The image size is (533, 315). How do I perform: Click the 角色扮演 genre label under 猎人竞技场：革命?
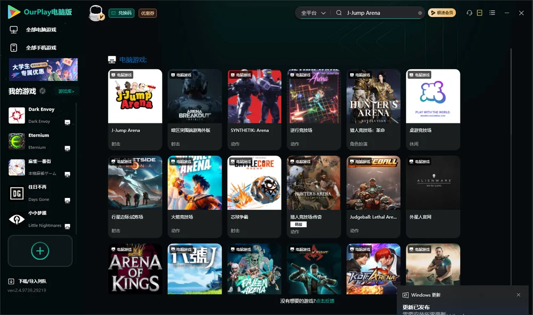tap(359, 144)
